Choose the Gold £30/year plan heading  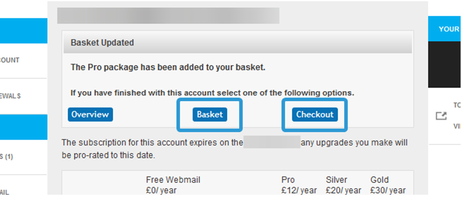click(388, 185)
